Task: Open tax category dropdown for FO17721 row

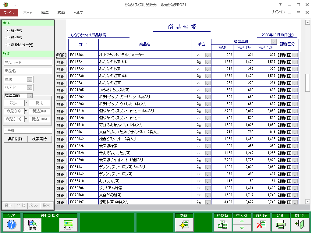Action: click(x=295, y=62)
